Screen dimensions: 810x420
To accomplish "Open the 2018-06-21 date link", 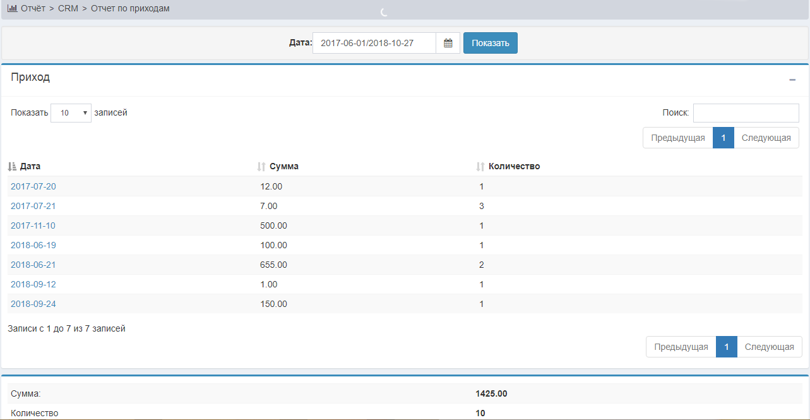I will 33,265.
